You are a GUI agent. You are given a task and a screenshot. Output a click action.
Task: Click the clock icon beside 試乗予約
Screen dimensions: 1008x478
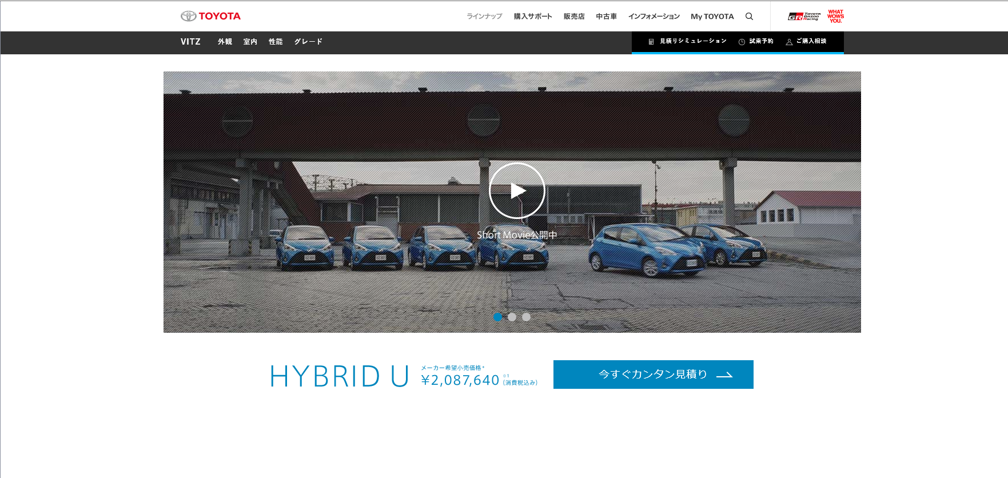click(742, 42)
